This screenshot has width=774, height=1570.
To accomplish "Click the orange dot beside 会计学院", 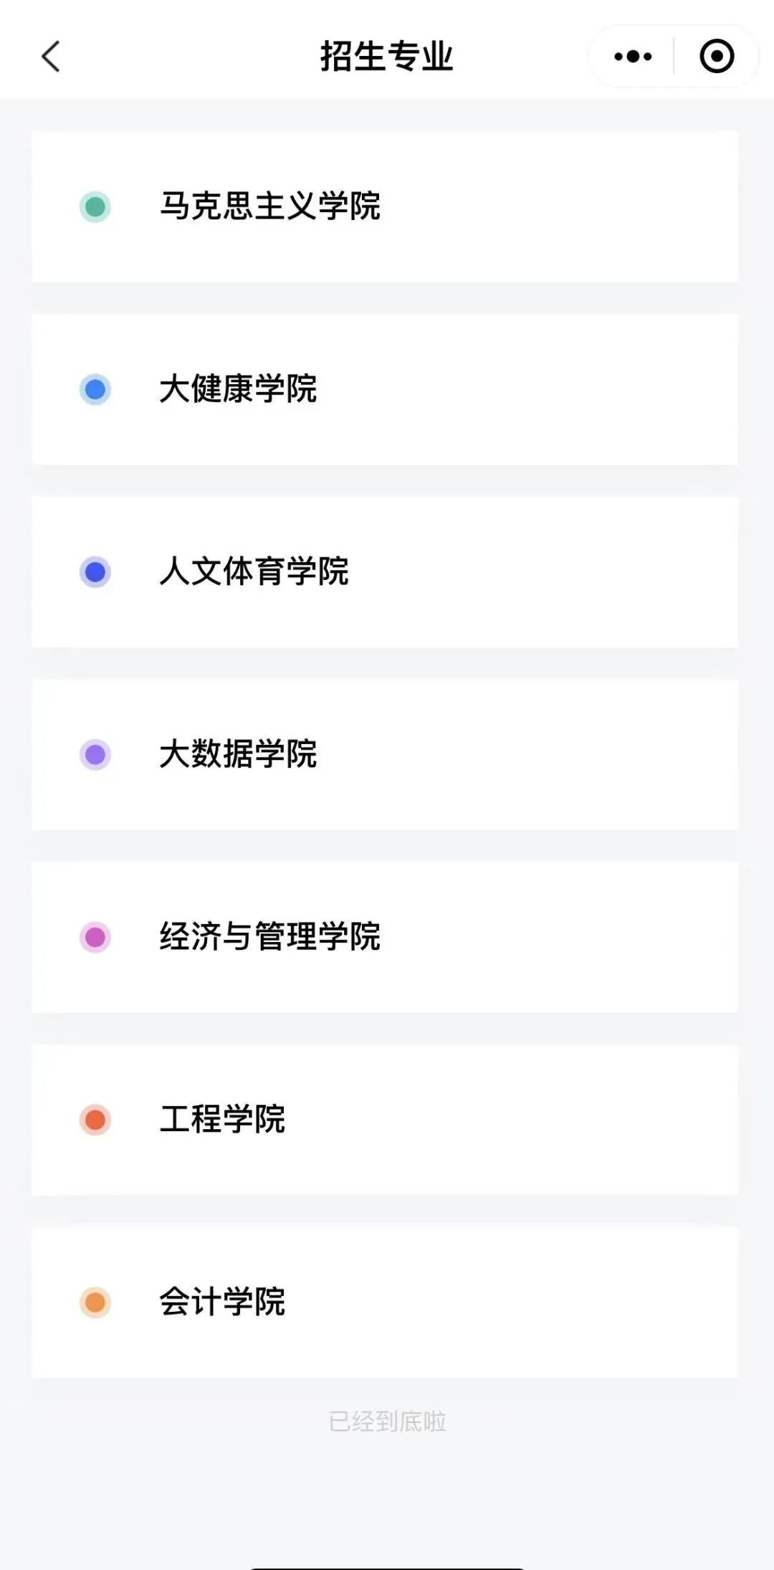I will (x=95, y=1303).
